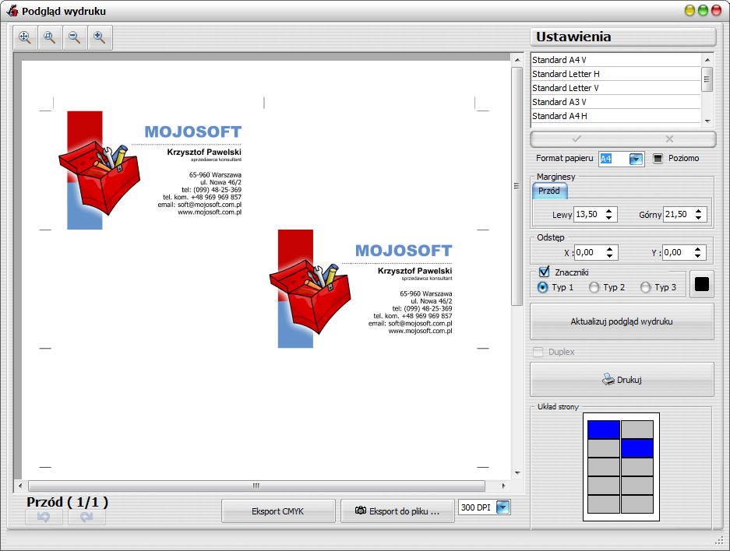Confirm the preset with the checkmark button
This screenshot has width=730, height=551.
[x=577, y=139]
